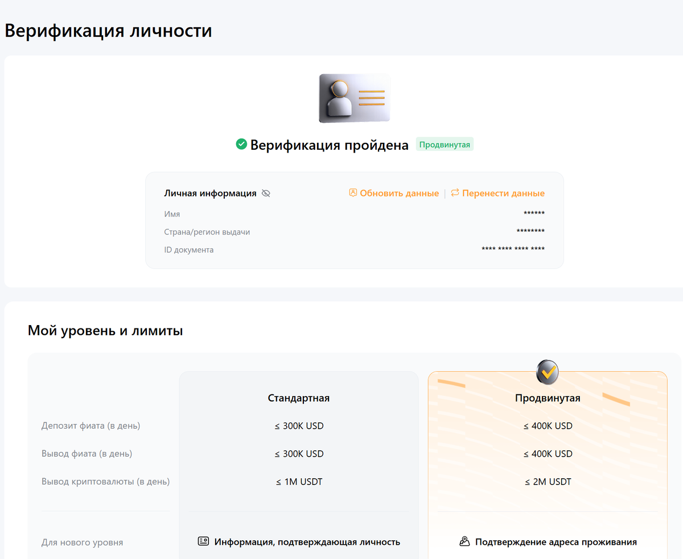The width and height of the screenshot is (683, 559).
Task: Open "Перенести данные"
Action: click(x=503, y=193)
